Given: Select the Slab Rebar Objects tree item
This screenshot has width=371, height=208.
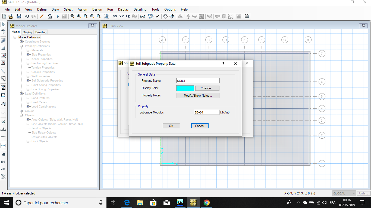Looking at the screenshot, I should tap(44, 132).
